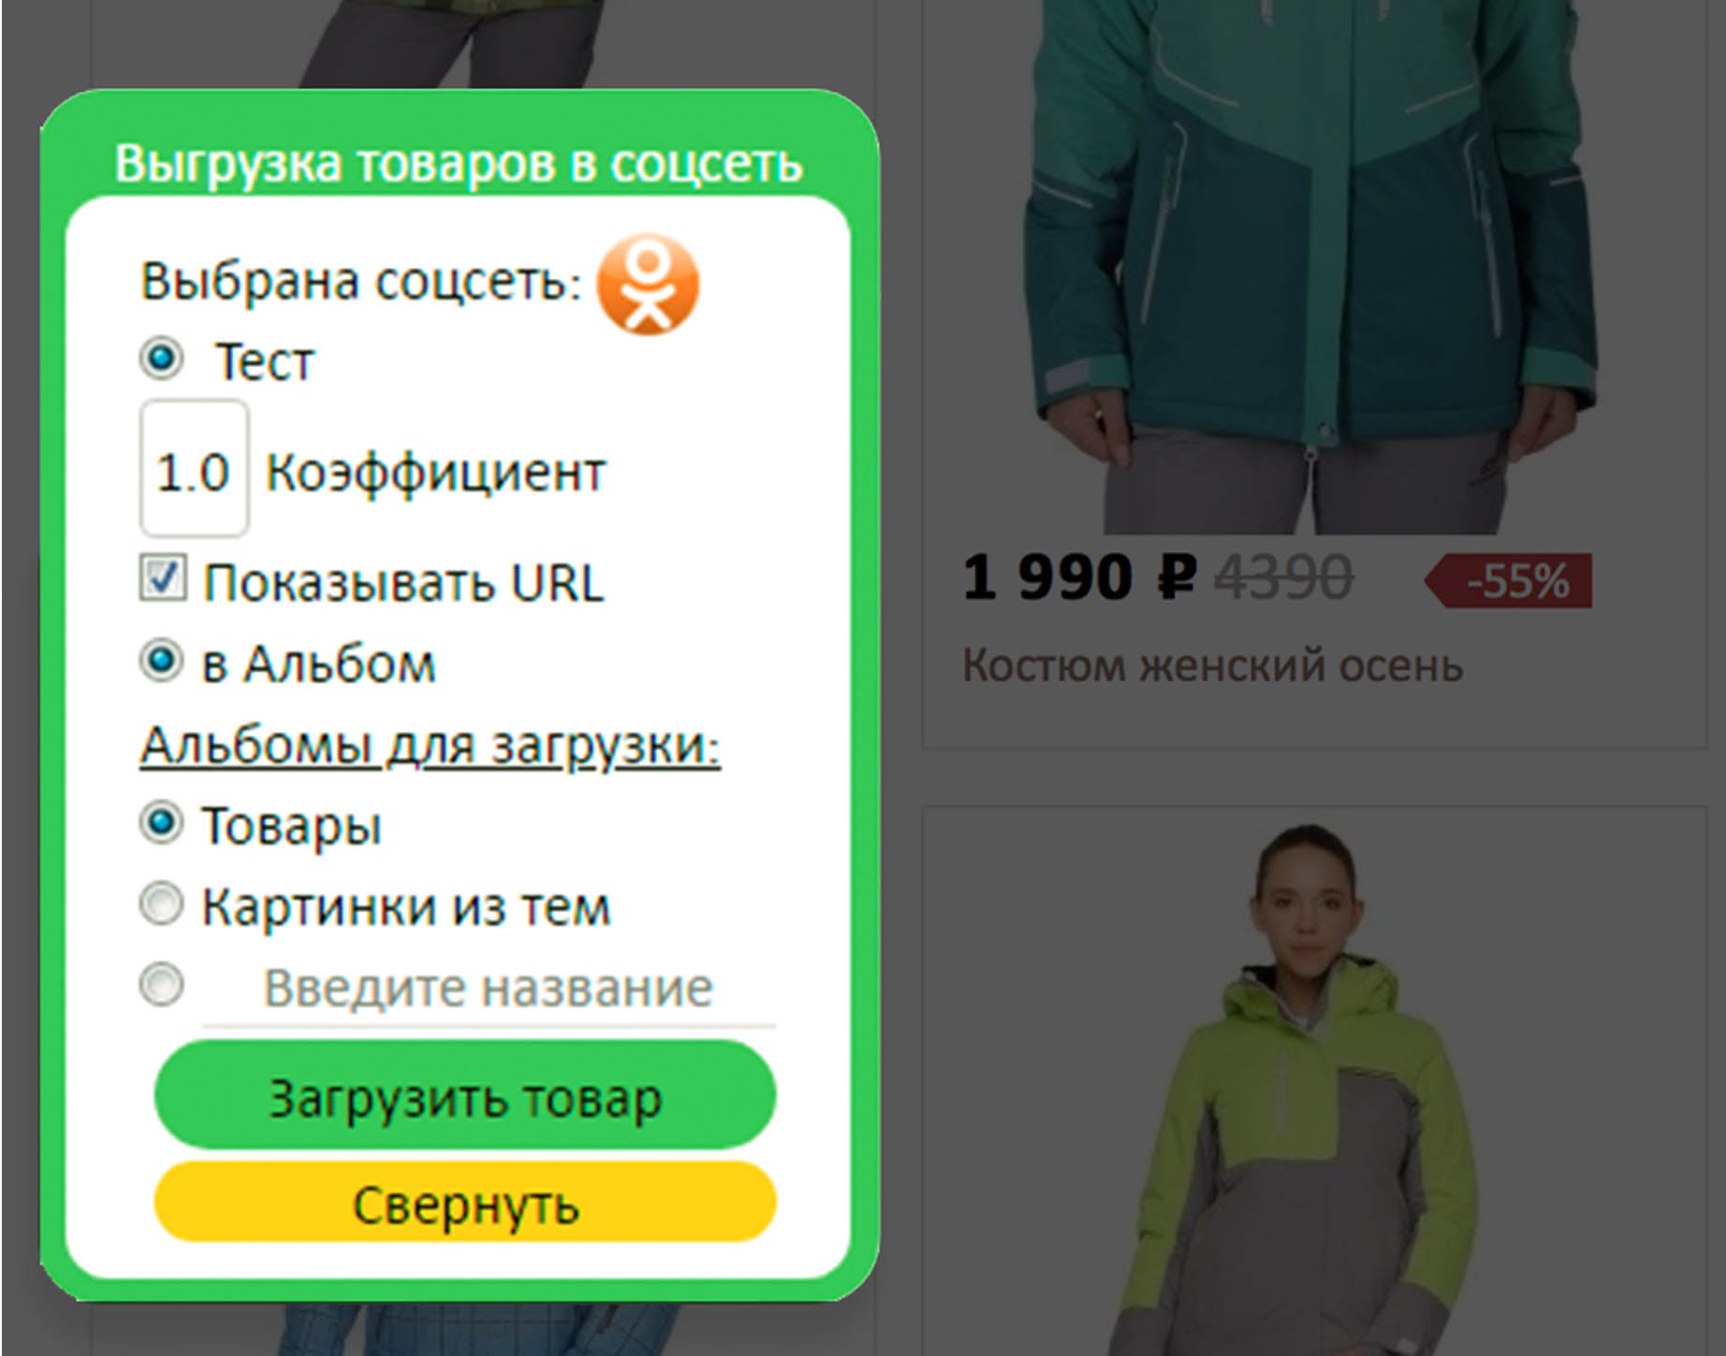This screenshot has height=1356, width=1726.
Task: Click the Выгрузка товаров в соцсеть header
Action: [x=459, y=165]
